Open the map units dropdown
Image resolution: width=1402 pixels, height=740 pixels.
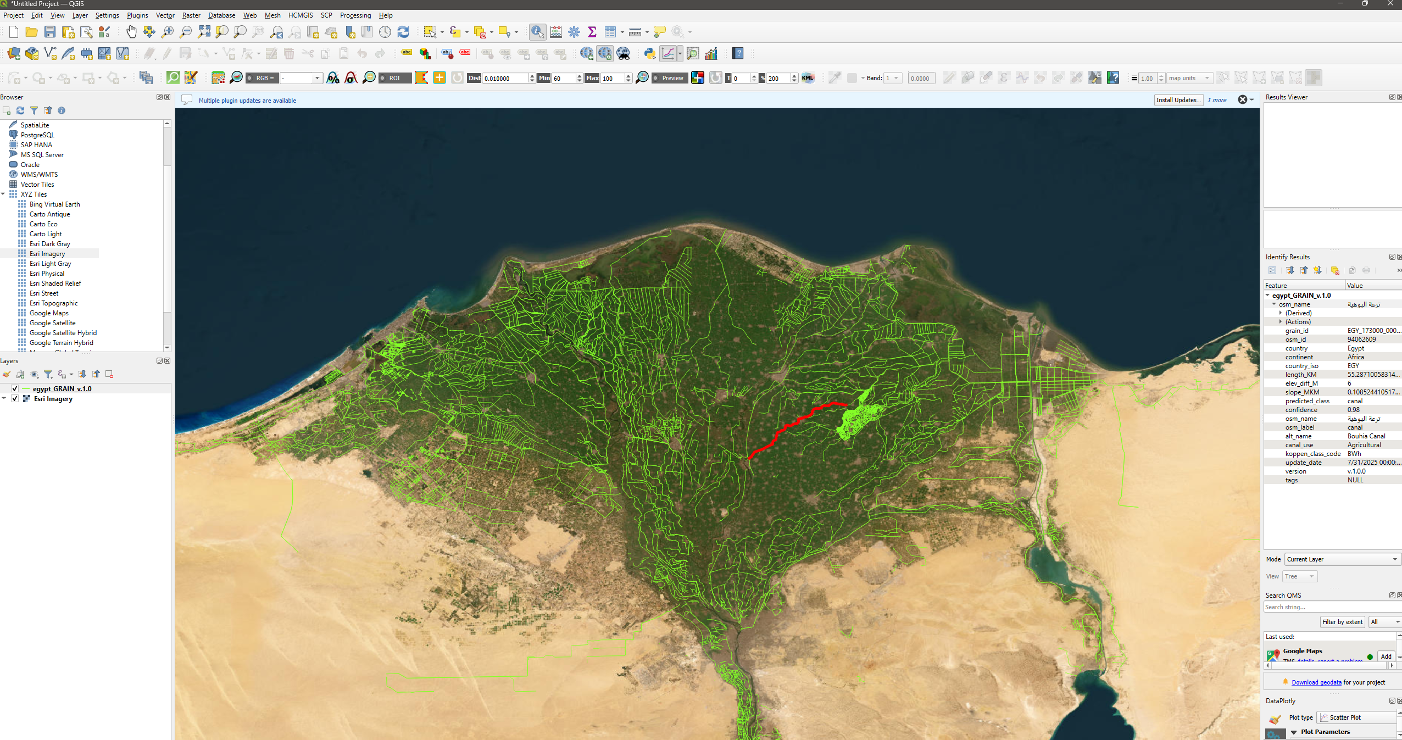[x=1189, y=78]
